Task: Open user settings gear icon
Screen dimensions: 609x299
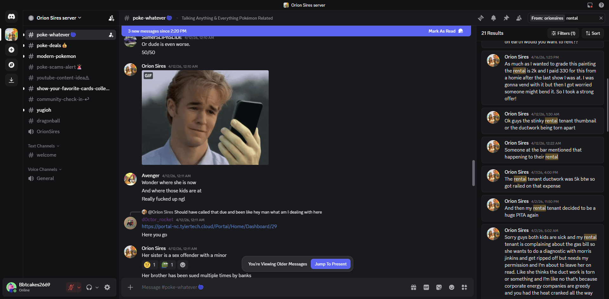Action: 107,287
